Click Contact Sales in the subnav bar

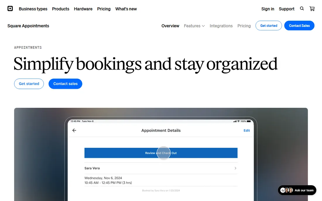click(x=299, y=26)
